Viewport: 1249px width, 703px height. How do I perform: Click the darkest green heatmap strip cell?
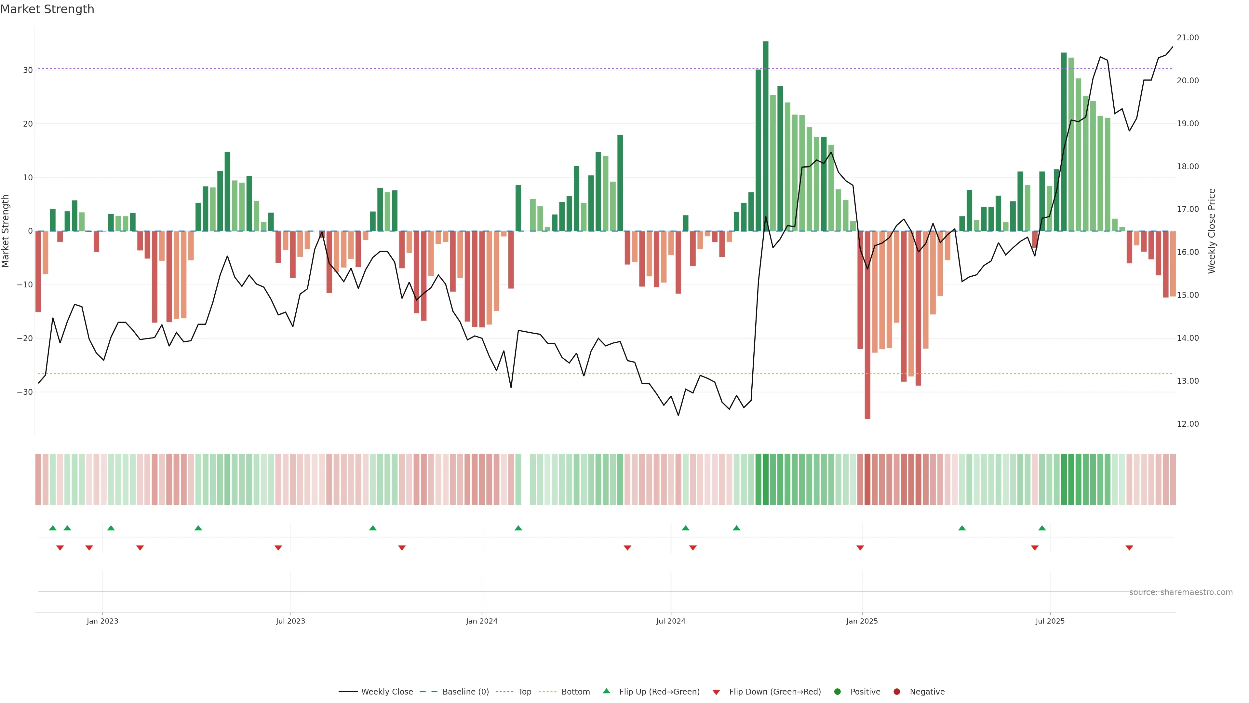(x=766, y=479)
